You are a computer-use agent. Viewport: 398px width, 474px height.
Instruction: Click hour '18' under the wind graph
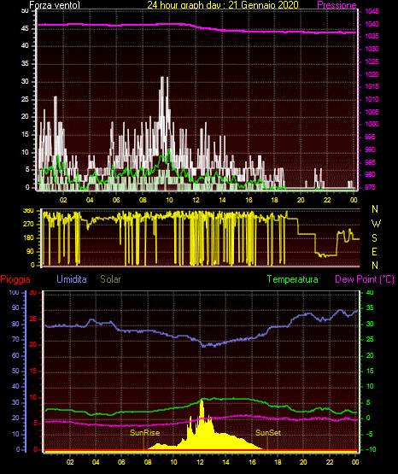coord(274,200)
